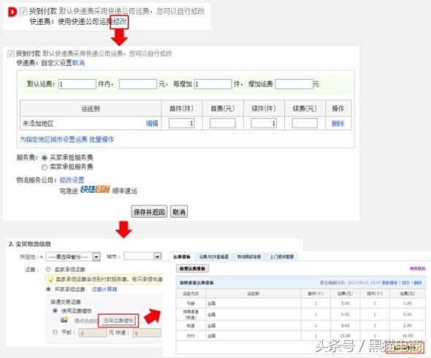Click the 快捷 express company logo

(95, 189)
